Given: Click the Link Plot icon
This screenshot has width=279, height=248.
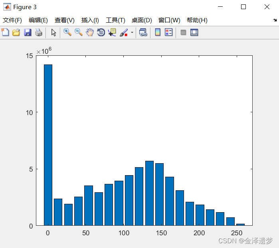Looking at the screenshot, I should pos(143,33).
